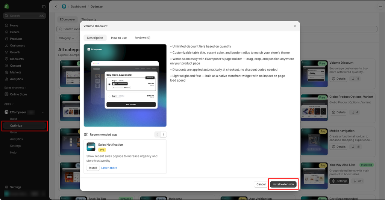Click download count 15 on Volume Discount card
The image size is (385, 200).
point(355,79)
